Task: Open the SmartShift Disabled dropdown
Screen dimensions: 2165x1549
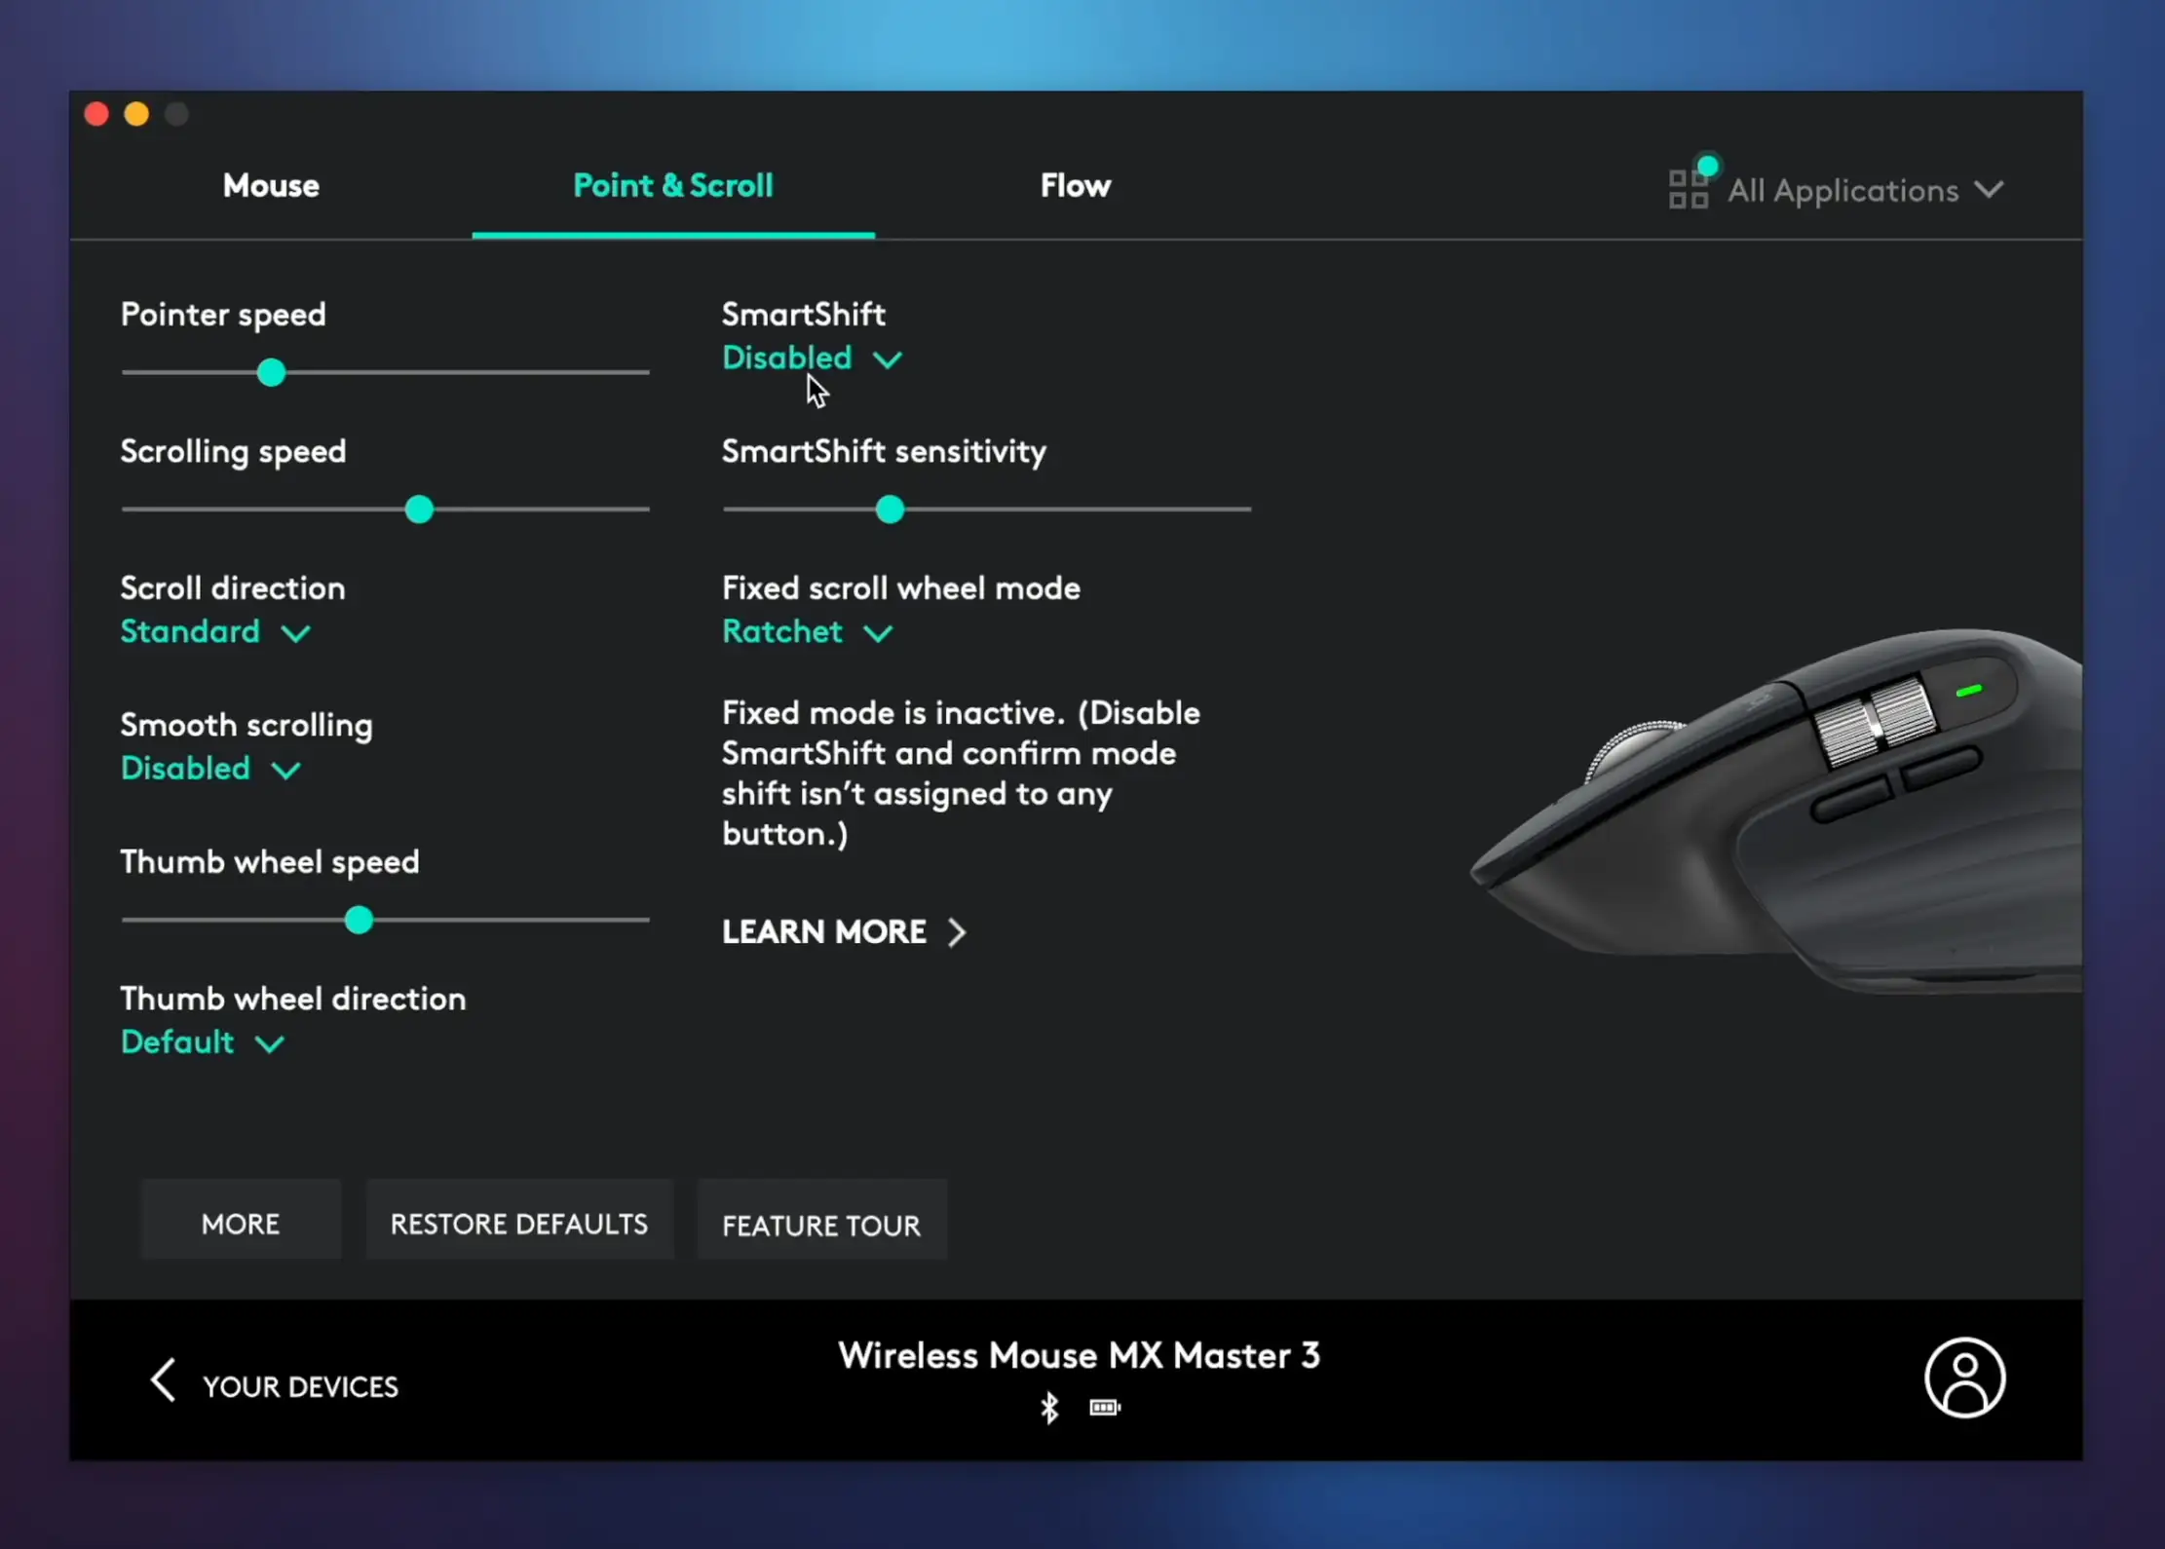Action: [x=812, y=358]
